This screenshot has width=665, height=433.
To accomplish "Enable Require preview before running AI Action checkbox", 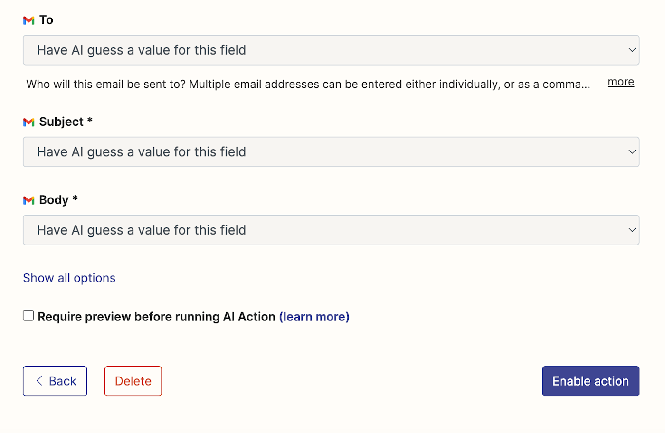I will [x=28, y=316].
